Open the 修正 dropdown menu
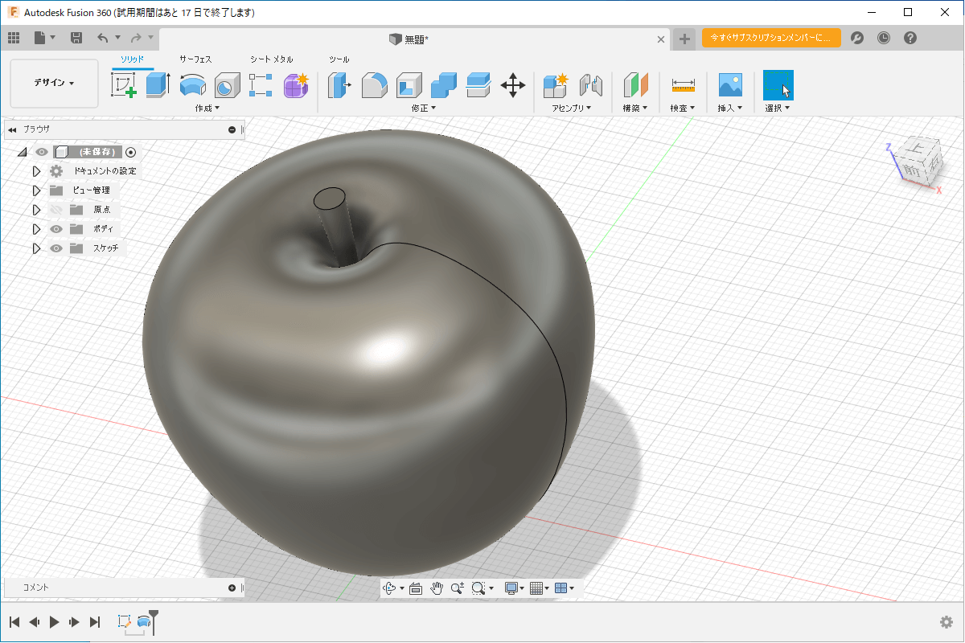 tap(424, 108)
